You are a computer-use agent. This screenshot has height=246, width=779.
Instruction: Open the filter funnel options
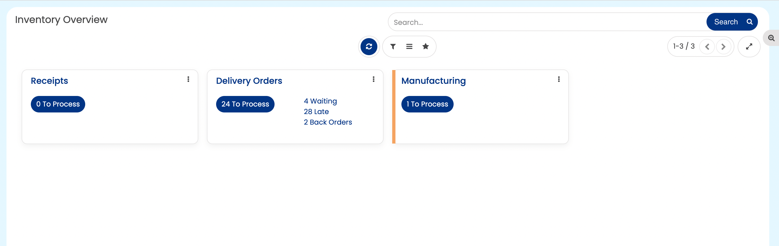tap(393, 46)
